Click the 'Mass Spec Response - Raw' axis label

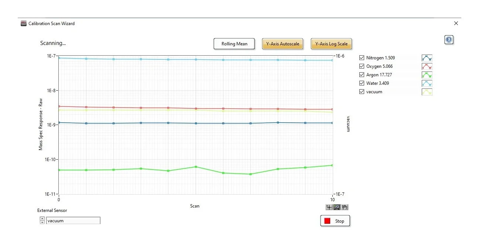(41, 125)
